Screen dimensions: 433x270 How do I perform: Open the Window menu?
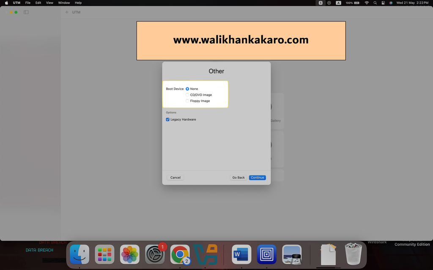64,3
